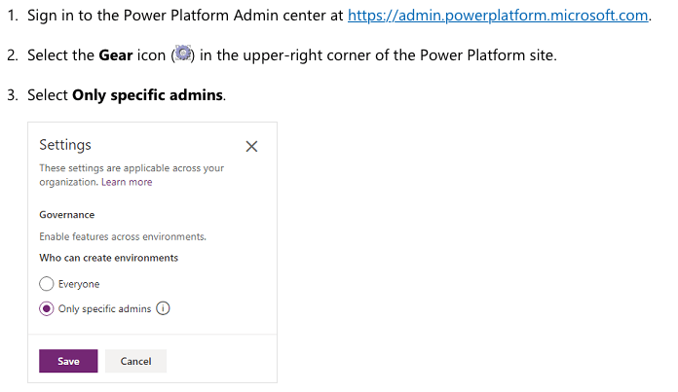Click bold 'Only specific admins' in step 3
This screenshot has height=392, width=678.
coord(149,95)
